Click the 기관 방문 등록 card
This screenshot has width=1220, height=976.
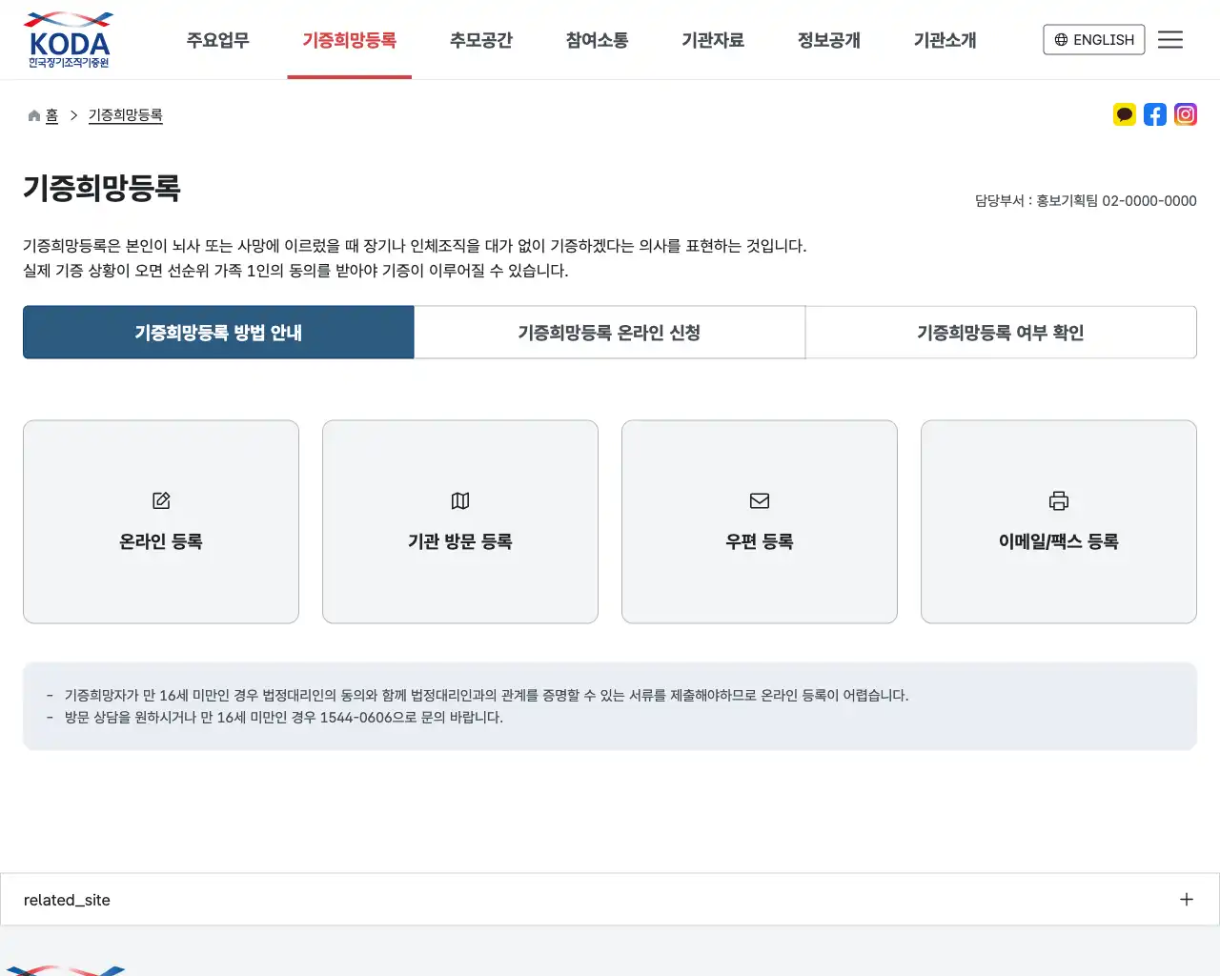[x=460, y=521]
